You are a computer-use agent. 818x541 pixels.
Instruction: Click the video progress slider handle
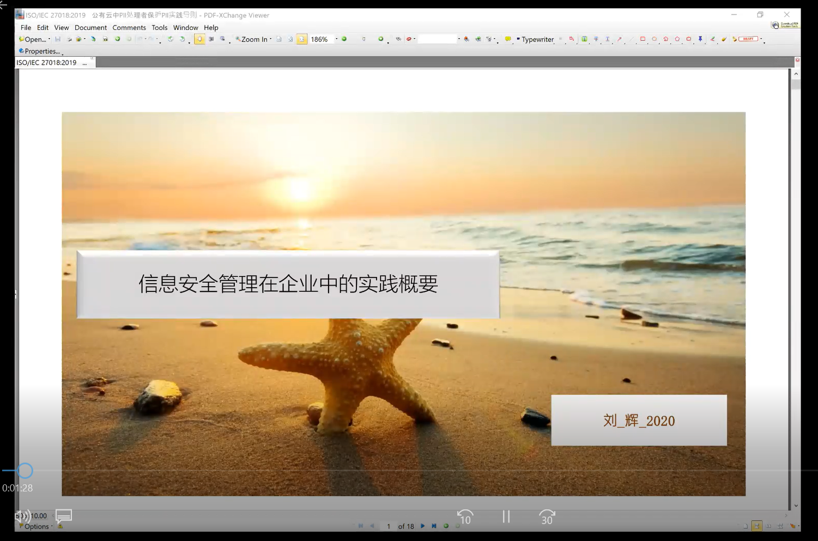25,470
